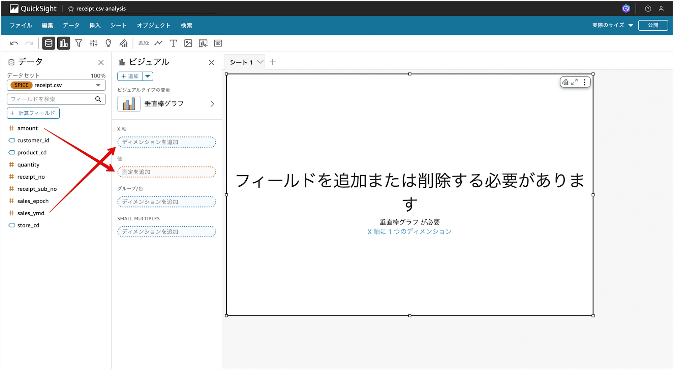Open the オブジェクト menu

[154, 25]
